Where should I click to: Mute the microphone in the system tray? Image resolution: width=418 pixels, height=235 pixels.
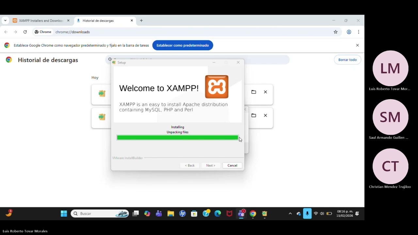307,213
